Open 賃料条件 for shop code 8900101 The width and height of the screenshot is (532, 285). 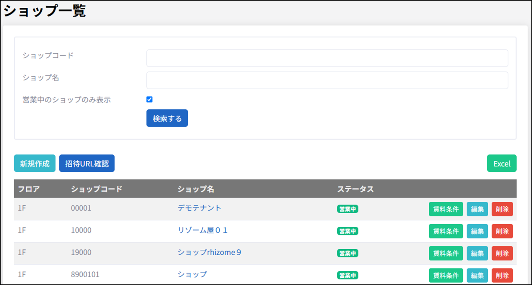coord(446,275)
